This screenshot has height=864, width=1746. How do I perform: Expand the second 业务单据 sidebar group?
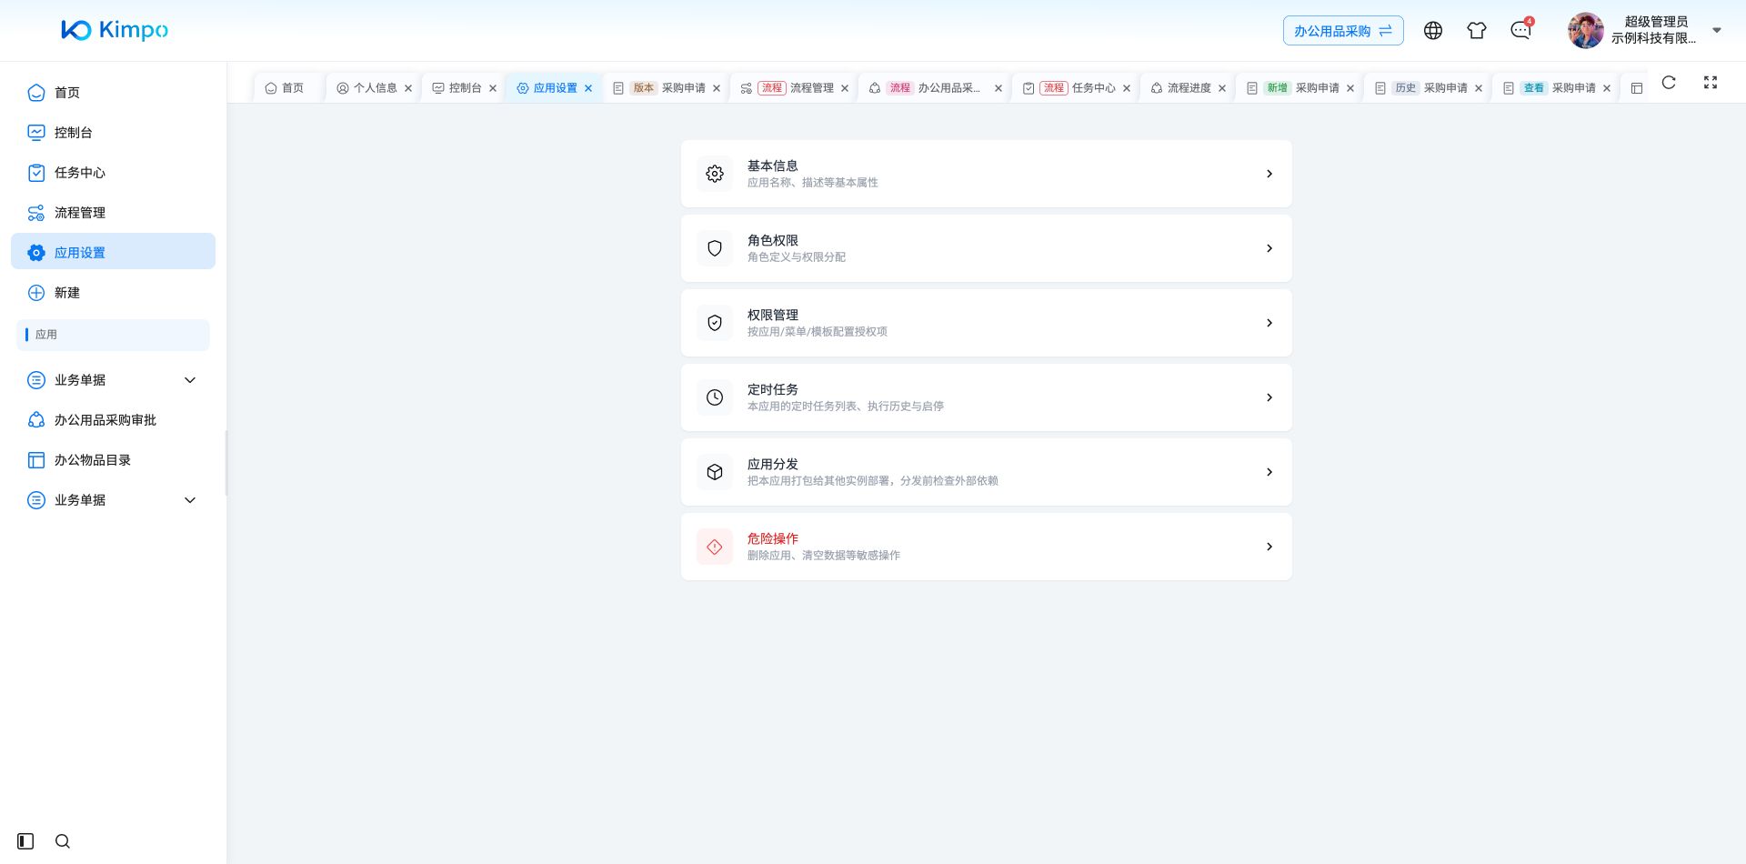[x=190, y=500]
